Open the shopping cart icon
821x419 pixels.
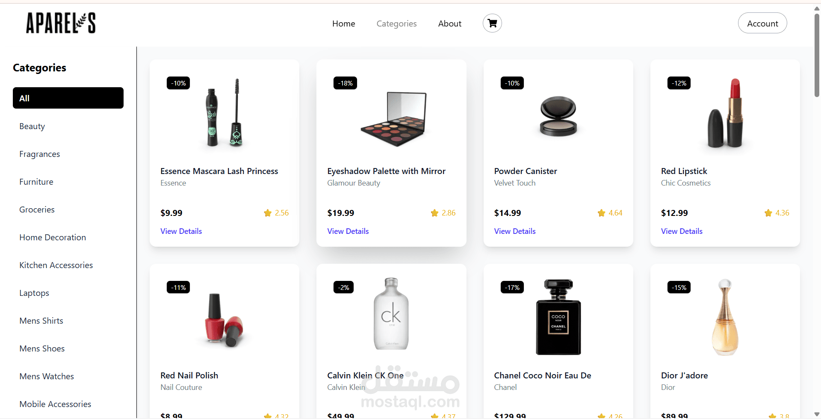pyautogui.click(x=492, y=23)
